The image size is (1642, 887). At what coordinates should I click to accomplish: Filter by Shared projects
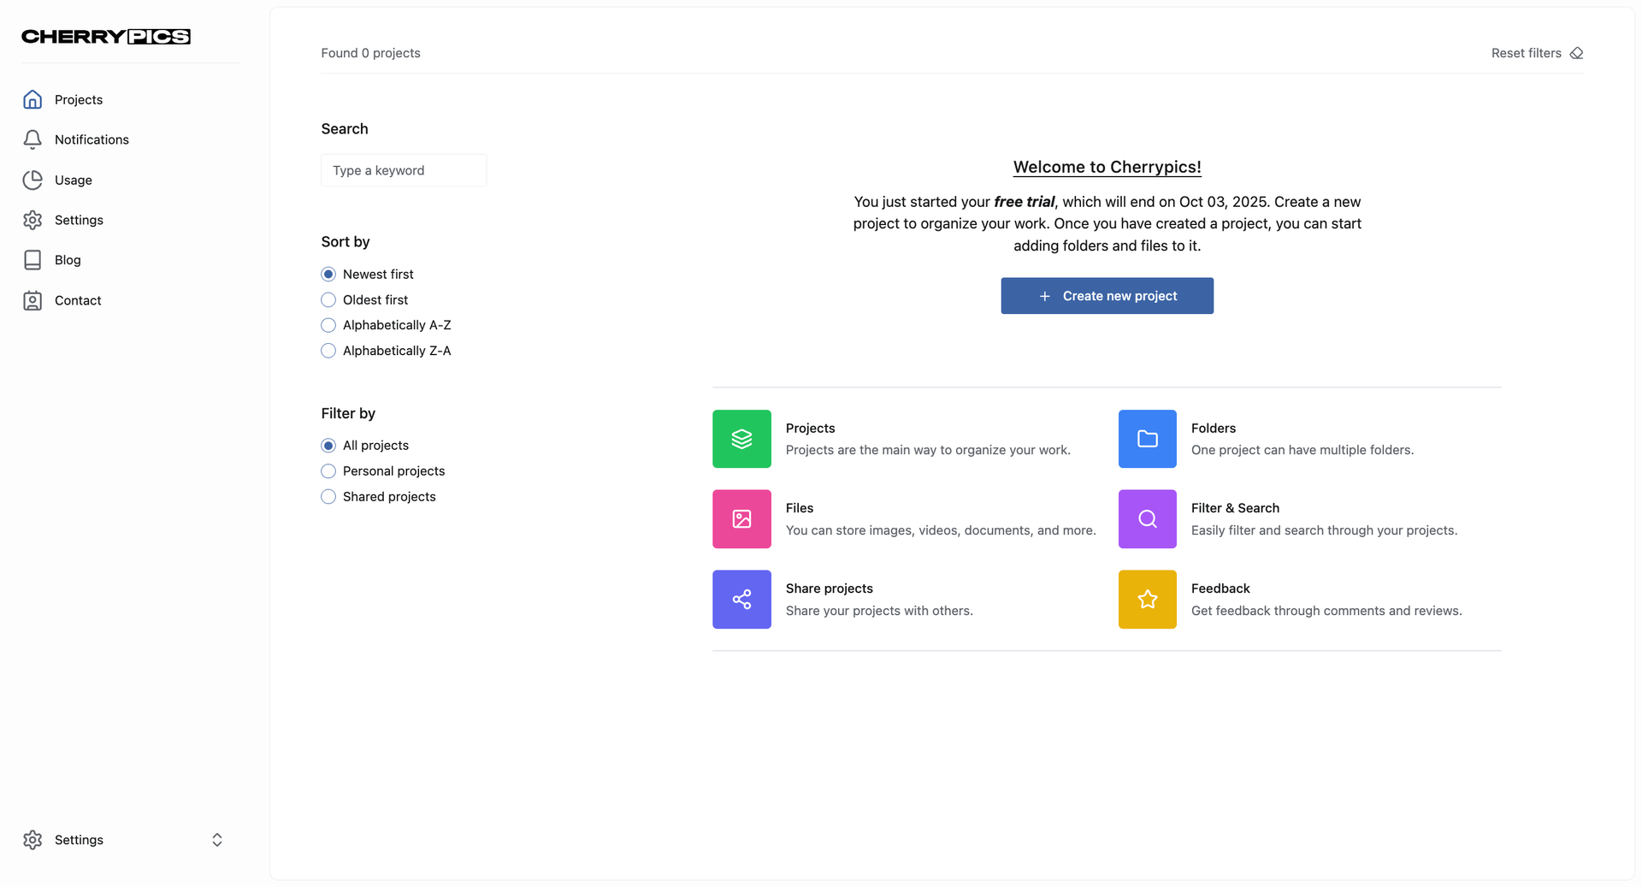click(328, 497)
